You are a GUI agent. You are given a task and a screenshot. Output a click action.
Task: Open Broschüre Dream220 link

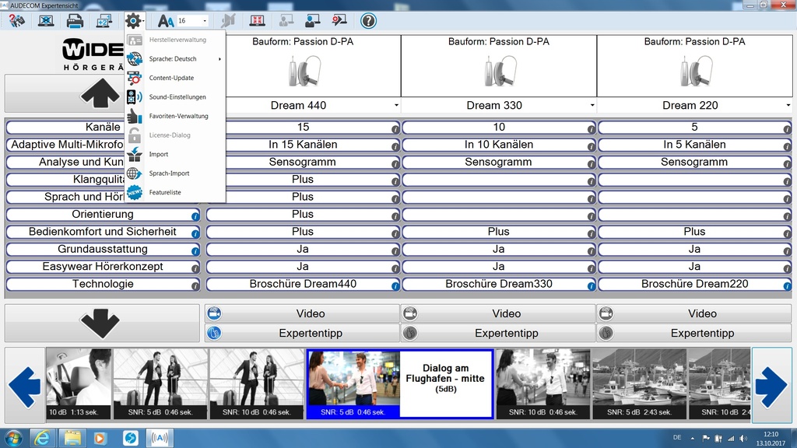694,284
